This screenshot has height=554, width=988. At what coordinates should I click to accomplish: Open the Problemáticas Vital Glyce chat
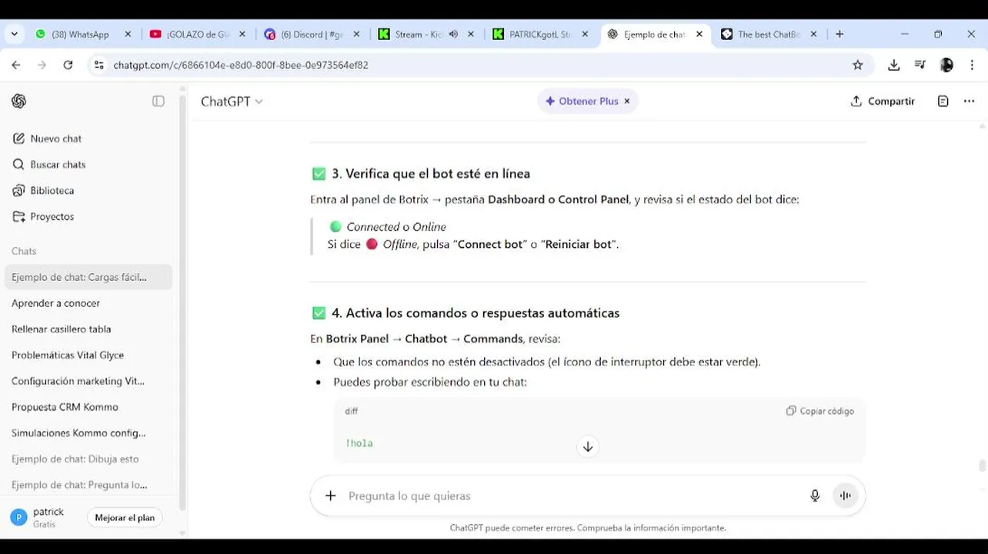88,355
